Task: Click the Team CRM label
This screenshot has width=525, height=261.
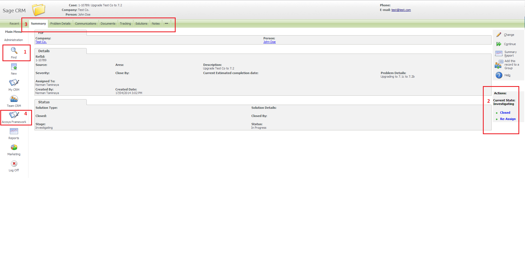Action: [x=14, y=106]
